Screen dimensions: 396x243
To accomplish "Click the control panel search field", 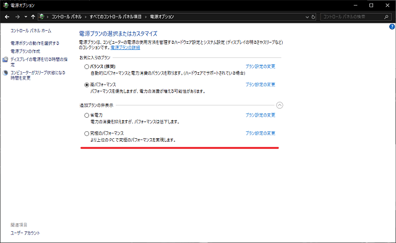I will [x=352, y=17].
